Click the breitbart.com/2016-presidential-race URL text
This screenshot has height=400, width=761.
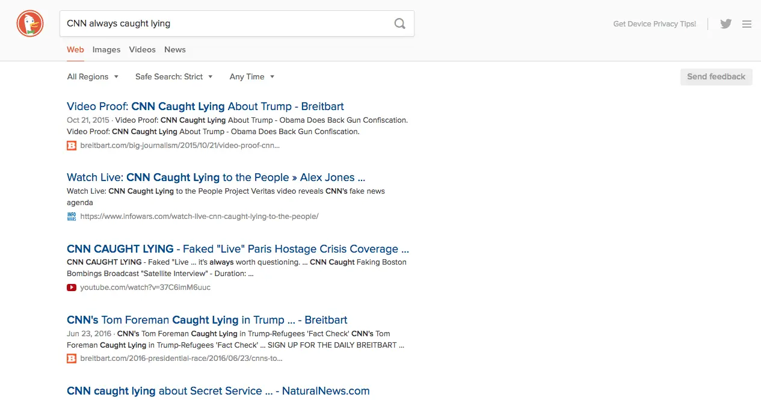pyautogui.click(x=181, y=358)
